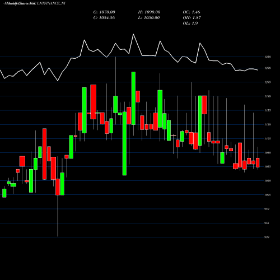Click the 1155 price axis label

click(x=268, y=110)
